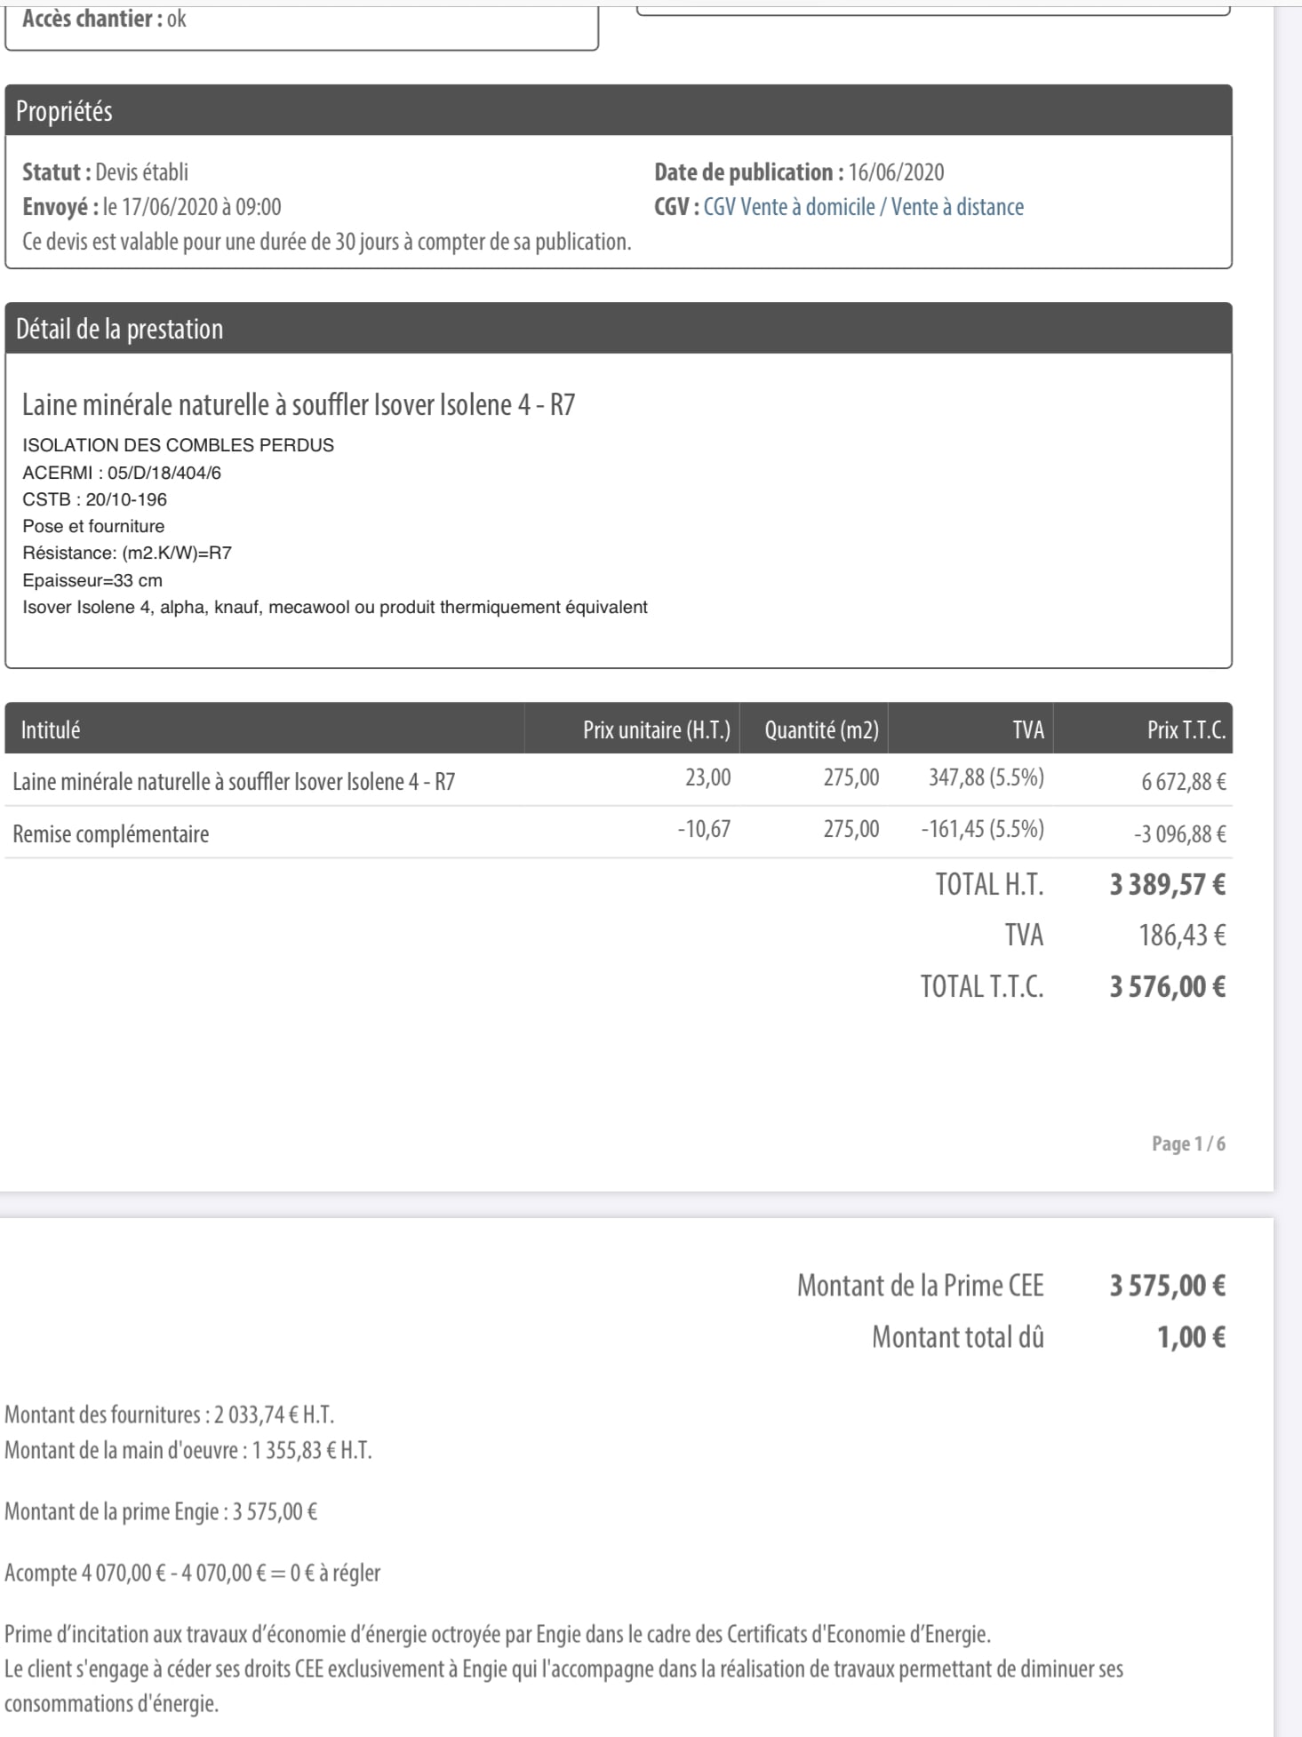This screenshot has width=1302, height=1737.
Task: Select the Intitulé column header
Action: pos(265,729)
